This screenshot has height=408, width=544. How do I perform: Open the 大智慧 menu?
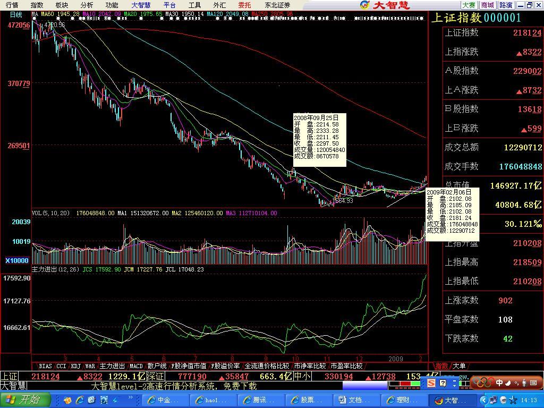click(x=141, y=5)
